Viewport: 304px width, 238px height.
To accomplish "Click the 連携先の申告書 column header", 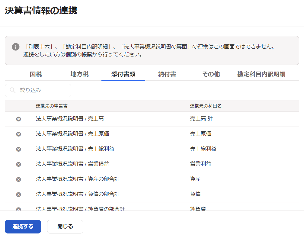I will [x=52, y=106].
